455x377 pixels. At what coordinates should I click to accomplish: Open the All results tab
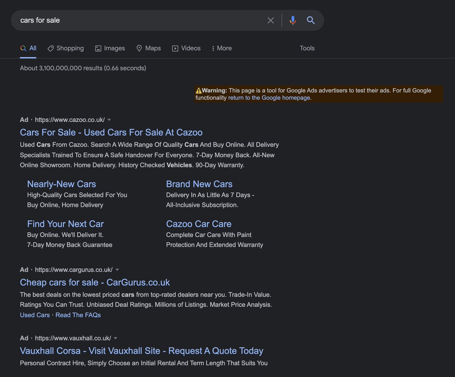point(28,48)
